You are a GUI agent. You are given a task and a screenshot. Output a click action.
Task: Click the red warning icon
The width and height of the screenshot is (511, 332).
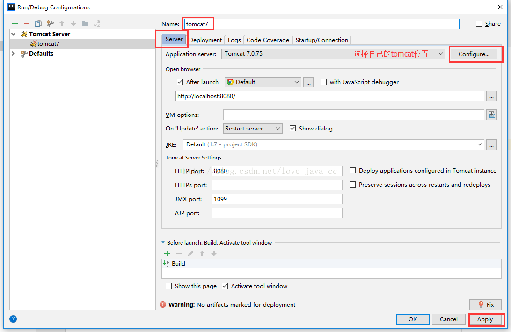tap(163, 304)
